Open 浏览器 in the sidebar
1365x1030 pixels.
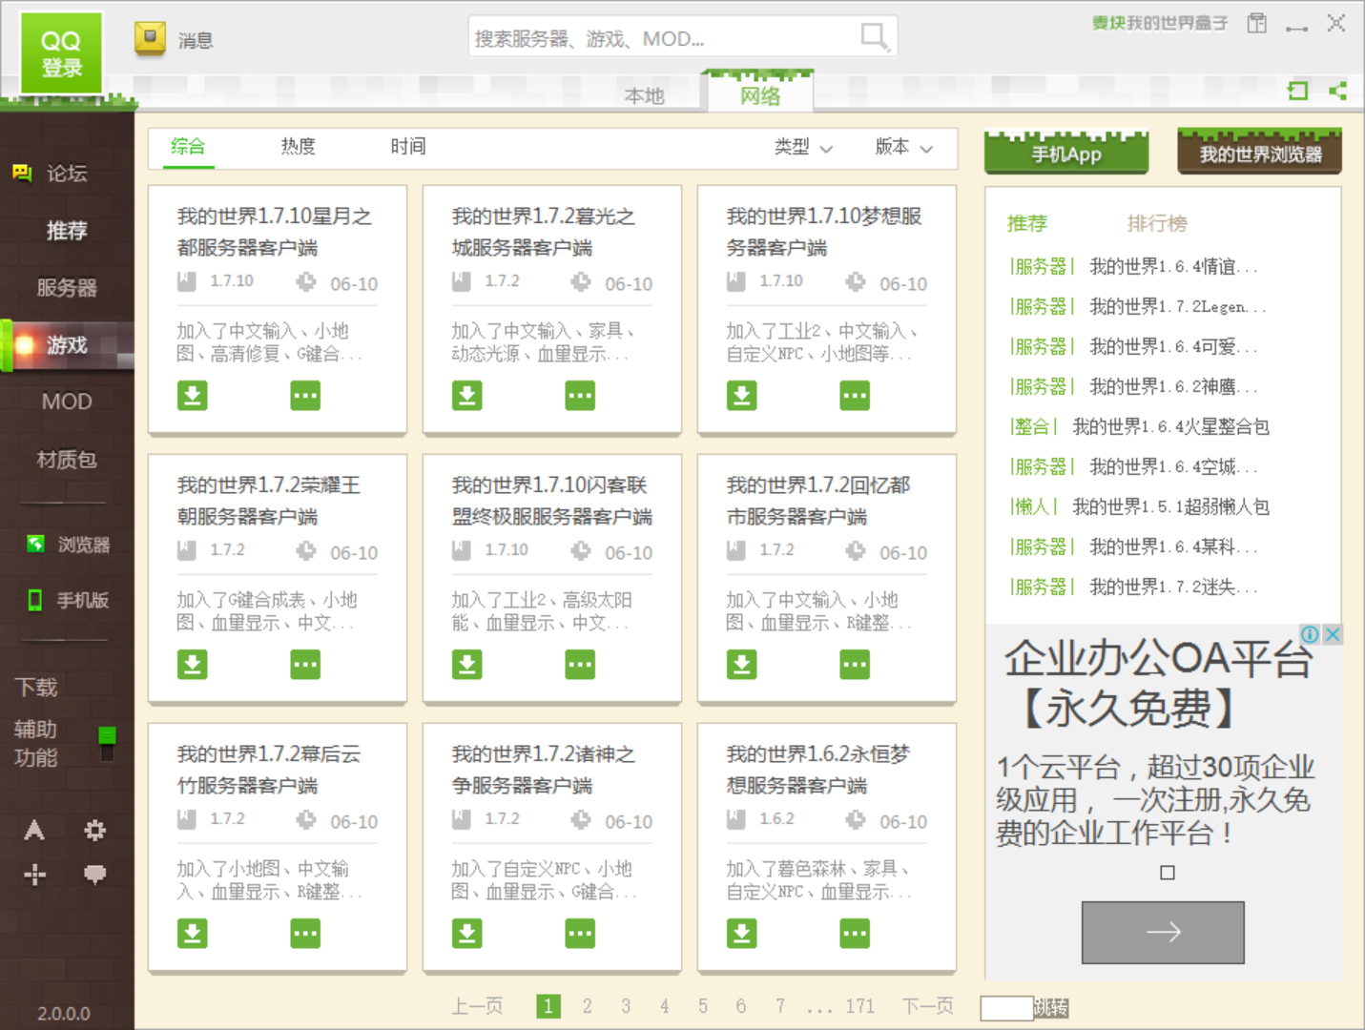point(68,545)
